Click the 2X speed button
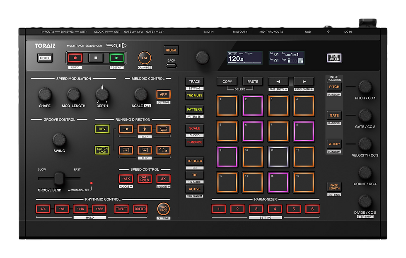The height and width of the screenshot is (258, 406). click(x=163, y=179)
